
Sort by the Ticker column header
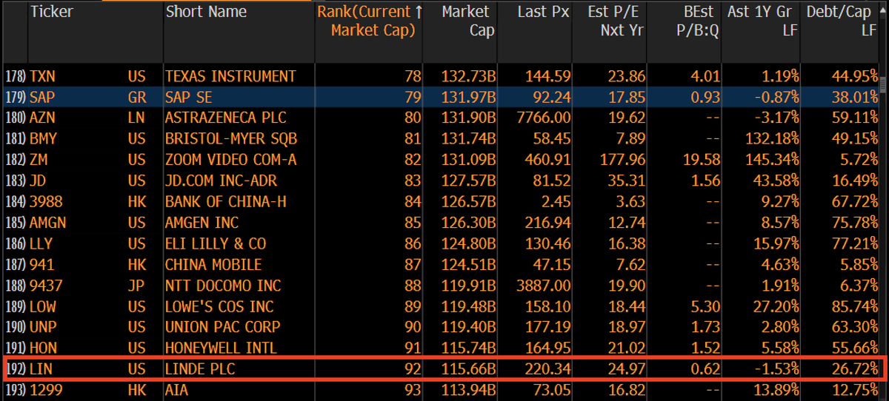[50, 13]
